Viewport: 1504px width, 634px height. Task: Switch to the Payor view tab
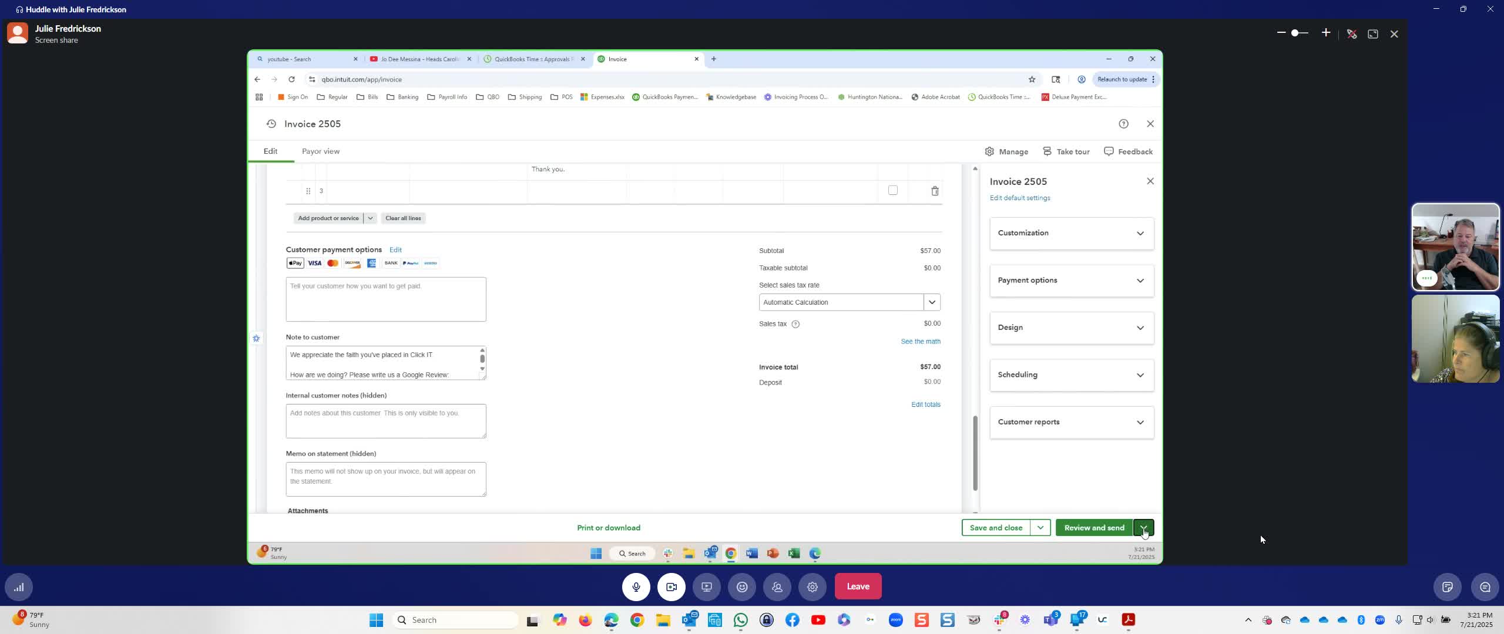(320, 151)
